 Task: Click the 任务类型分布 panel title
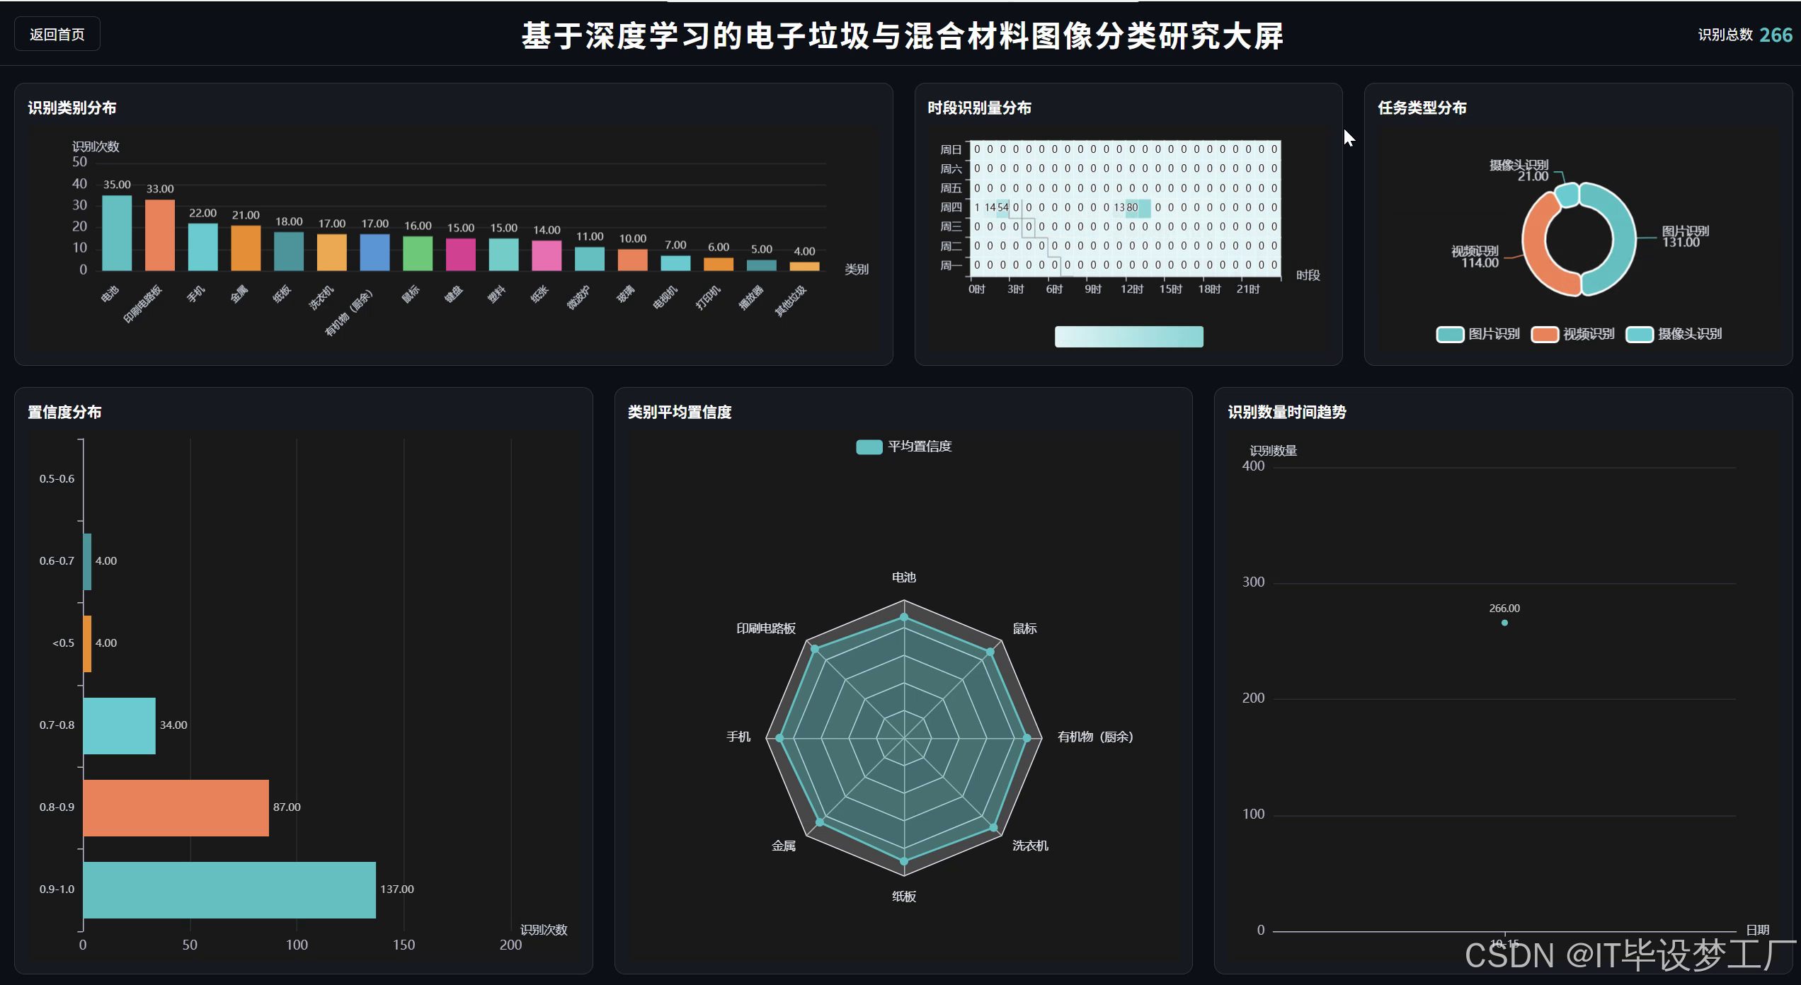(1422, 108)
